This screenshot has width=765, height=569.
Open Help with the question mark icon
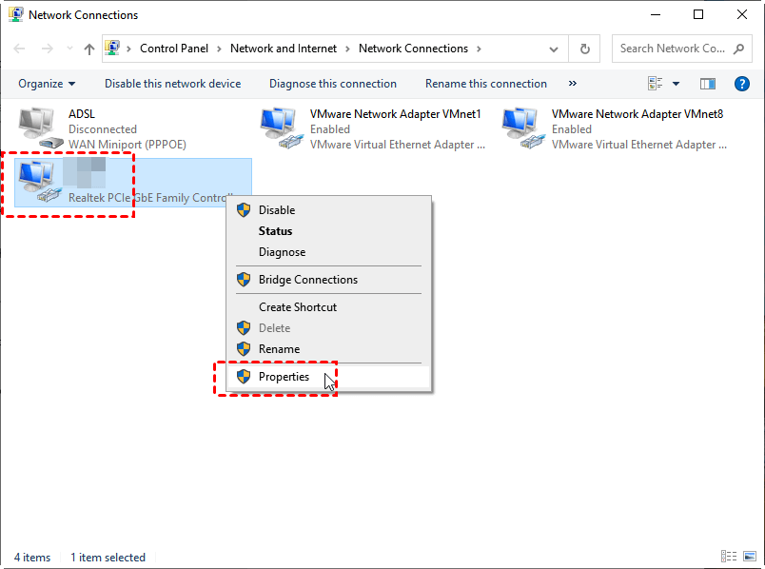[x=741, y=84]
